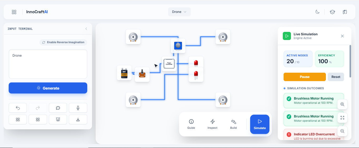The image size is (359, 148).
Task: Click the joystick switch component
Action: pos(142,74)
